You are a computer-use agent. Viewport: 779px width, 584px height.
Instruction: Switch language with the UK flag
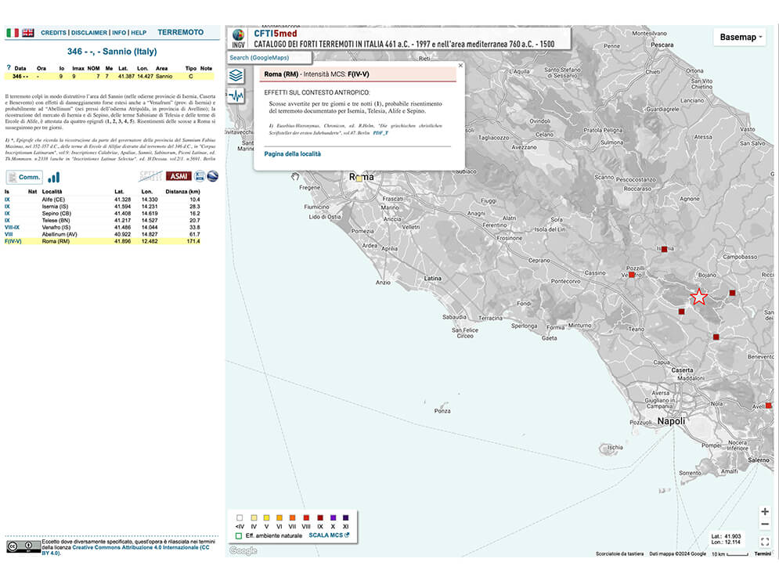28,33
